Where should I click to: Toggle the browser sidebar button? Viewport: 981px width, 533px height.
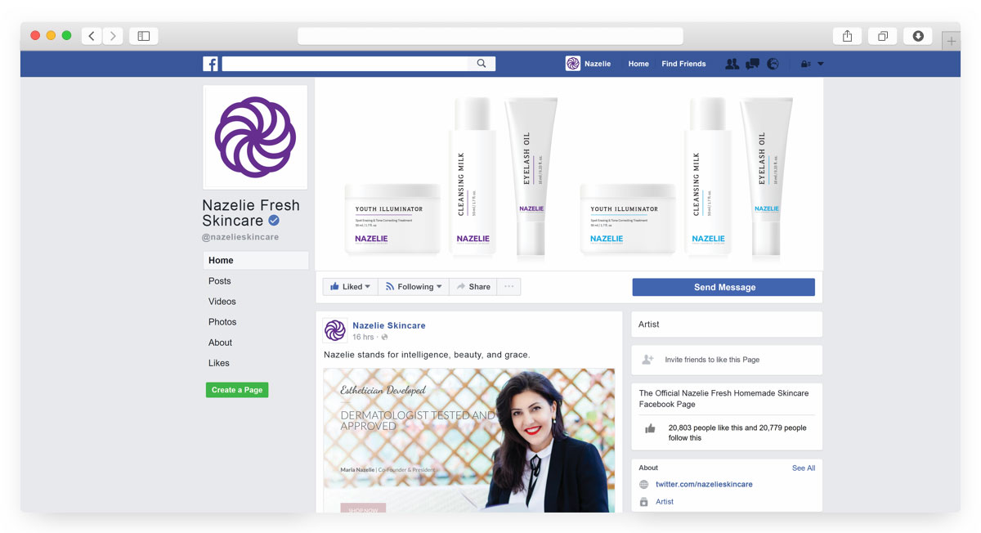click(143, 36)
